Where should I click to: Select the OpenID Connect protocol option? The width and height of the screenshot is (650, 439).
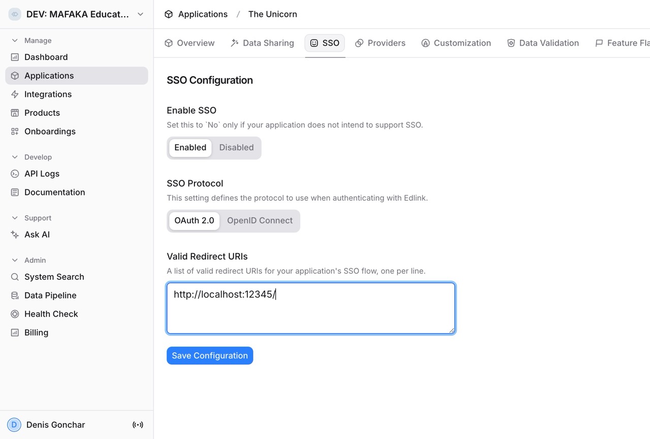(x=259, y=221)
